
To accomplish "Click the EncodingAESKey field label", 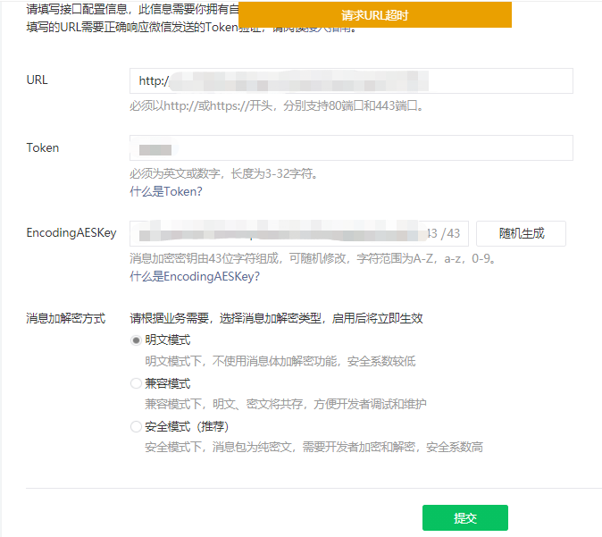I will tap(71, 233).
